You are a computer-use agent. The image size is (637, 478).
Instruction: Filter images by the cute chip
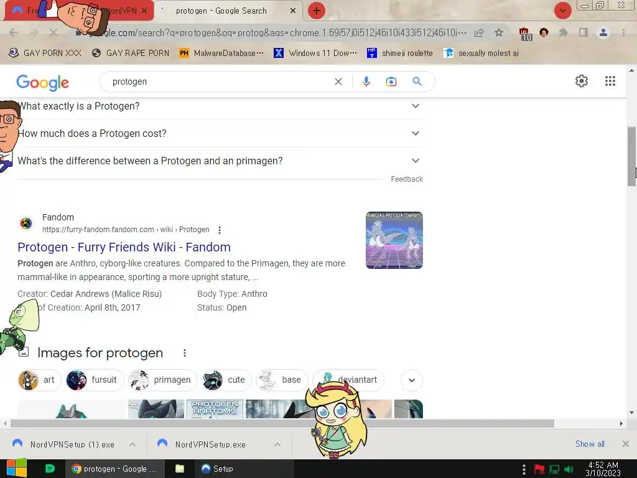tap(226, 380)
